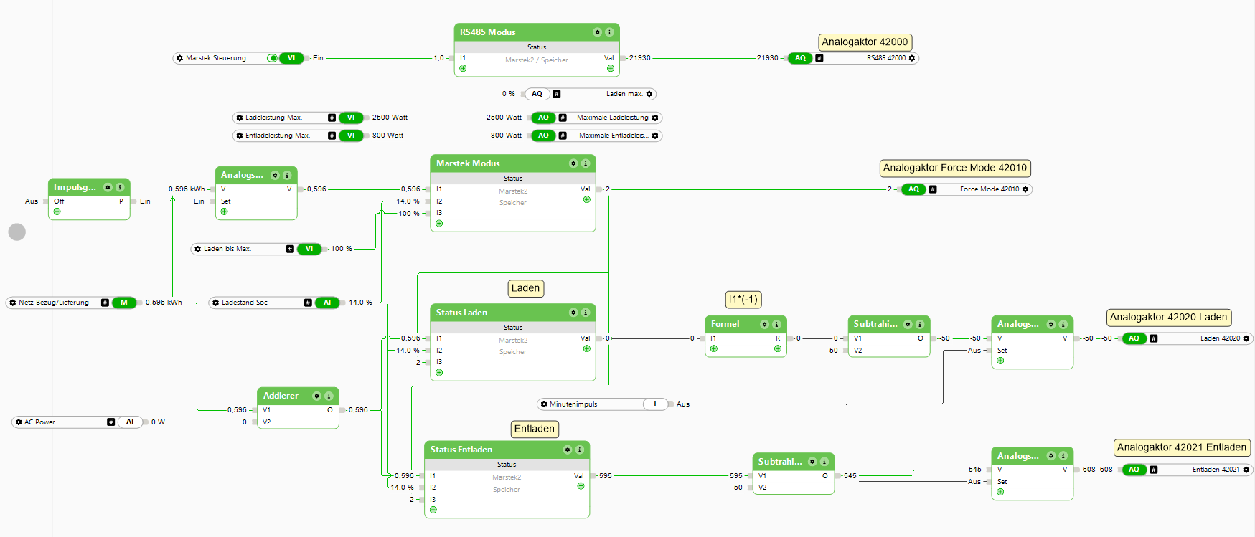Click gear icon beside Marstek Steuerung
Viewport: 1255px width, 537px height.
pyautogui.click(x=180, y=58)
